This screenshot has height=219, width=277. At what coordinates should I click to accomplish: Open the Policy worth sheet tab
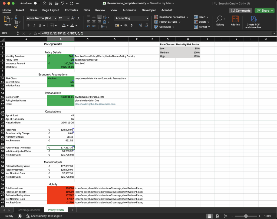coord(56,210)
